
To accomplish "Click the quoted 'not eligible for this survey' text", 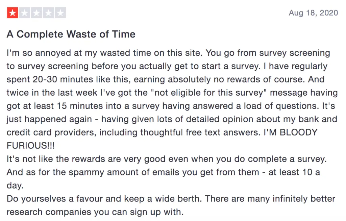I will click(209, 93).
